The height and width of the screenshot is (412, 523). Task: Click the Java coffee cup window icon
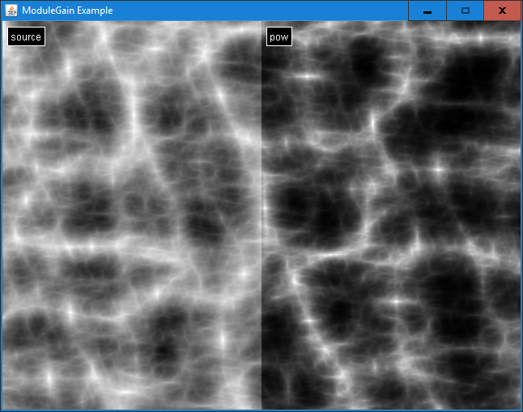[x=11, y=11]
